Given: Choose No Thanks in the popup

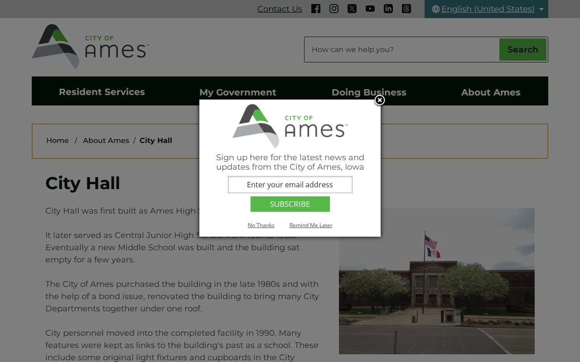Looking at the screenshot, I should tap(261, 225).
